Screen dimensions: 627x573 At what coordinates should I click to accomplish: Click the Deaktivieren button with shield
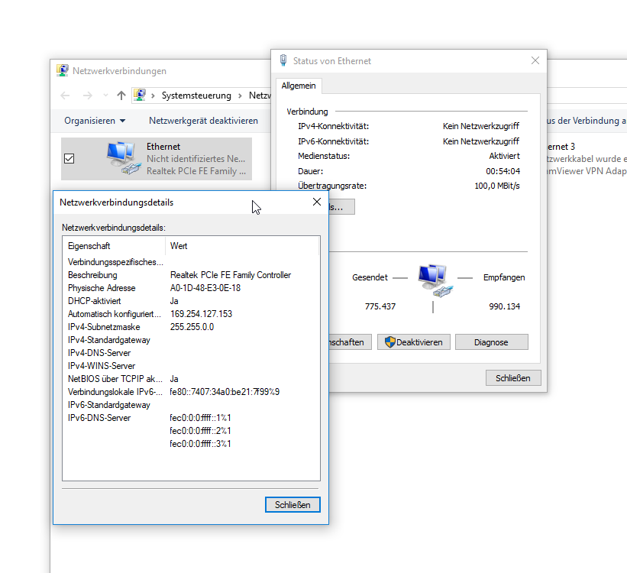pos(414,342)
